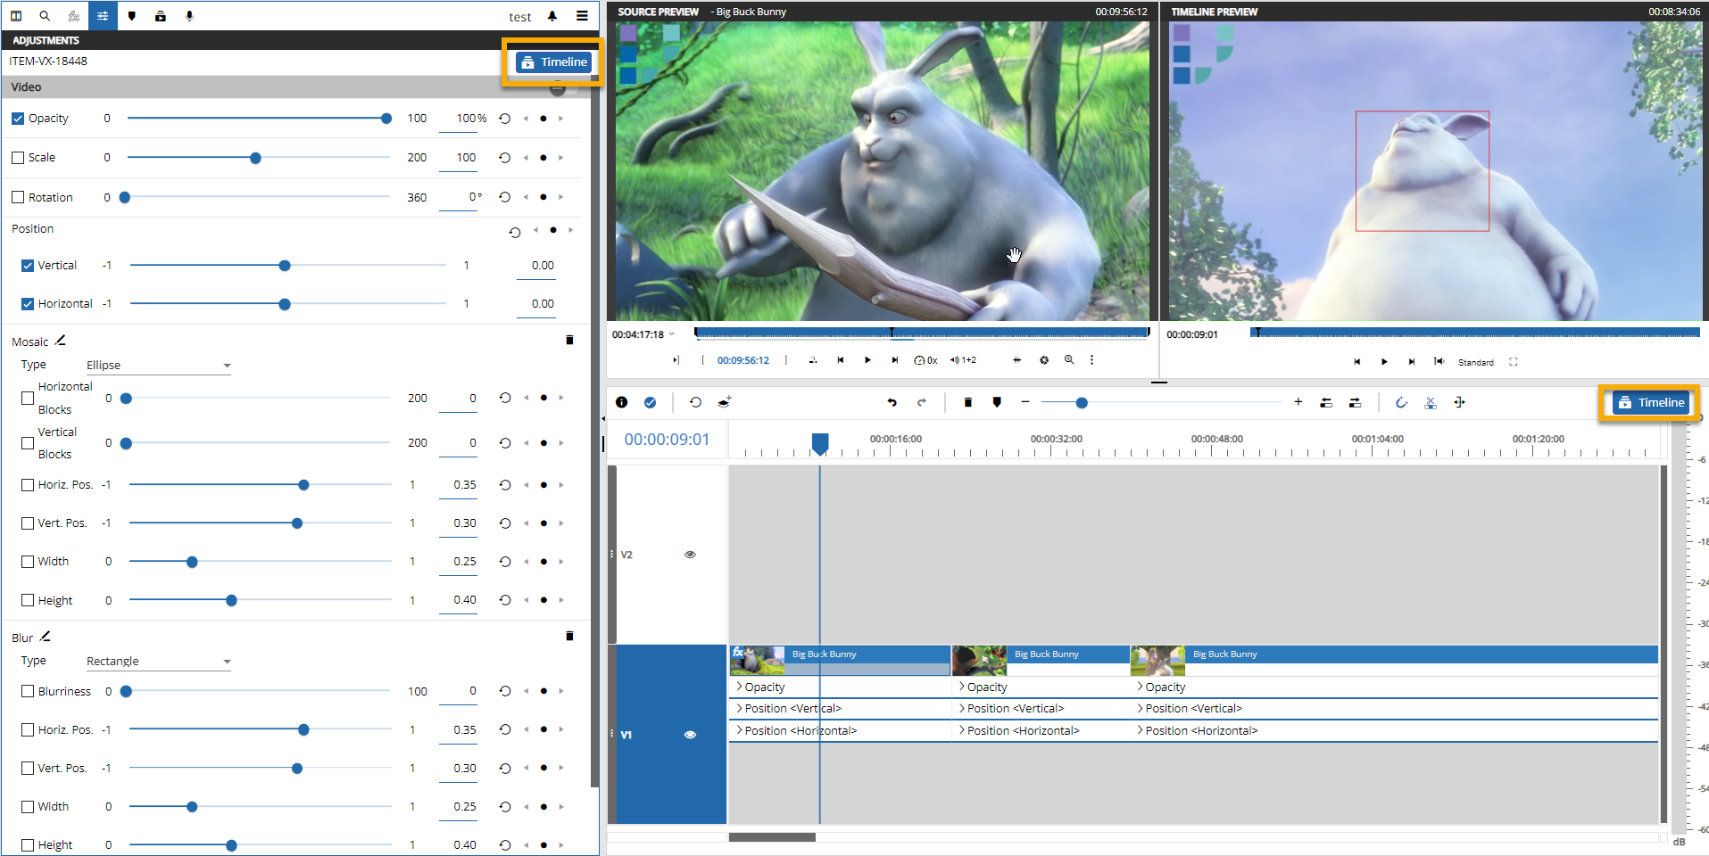Toggle fullscreen in timeline preview
The width and height of the screenshot is (1709, 856).
[x=1514, y=362]
